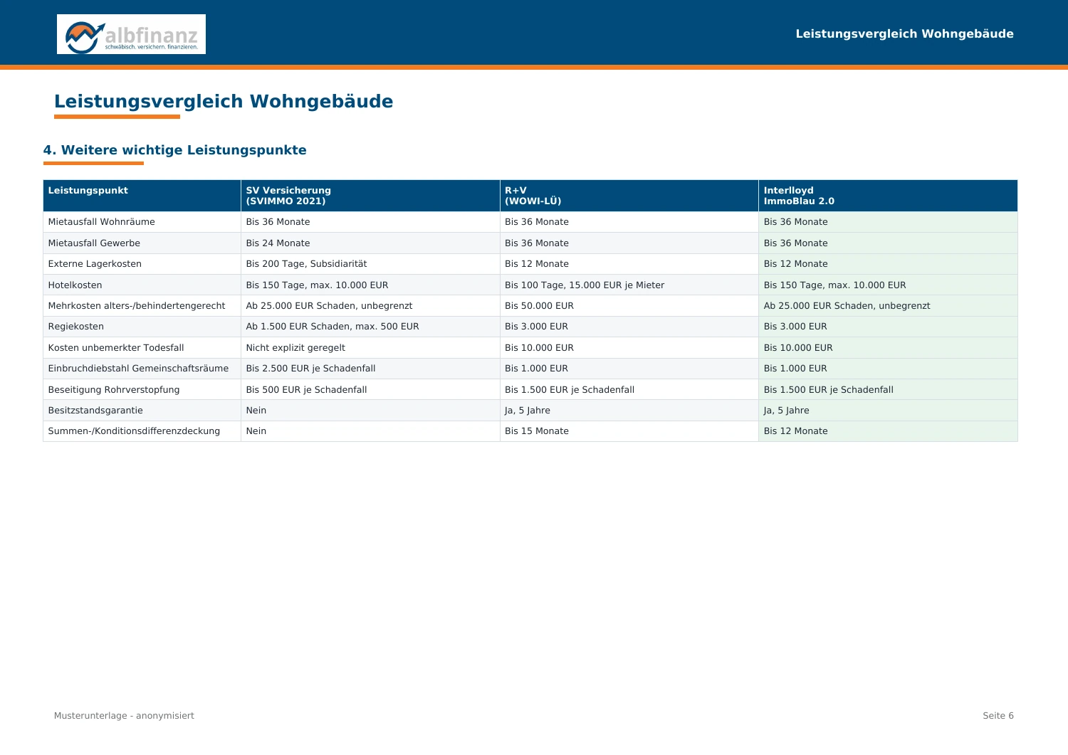Click the Mietausfall Gewerbe row label
The width and height of the screenshot is (1068, 755).
click(94, 243)
